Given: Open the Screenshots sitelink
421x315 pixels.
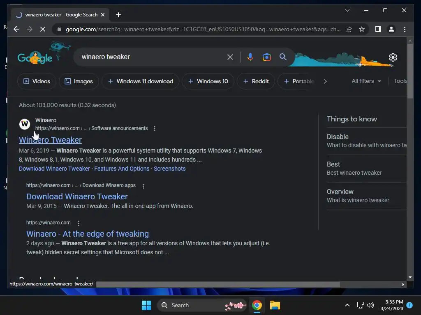Looking at the screenshot, I should [169, 169].
